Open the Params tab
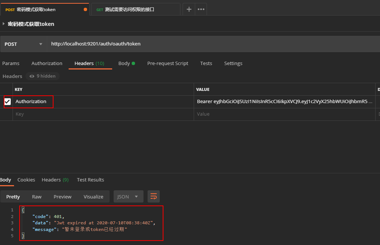The image size is (380, 245). [11, 63]
